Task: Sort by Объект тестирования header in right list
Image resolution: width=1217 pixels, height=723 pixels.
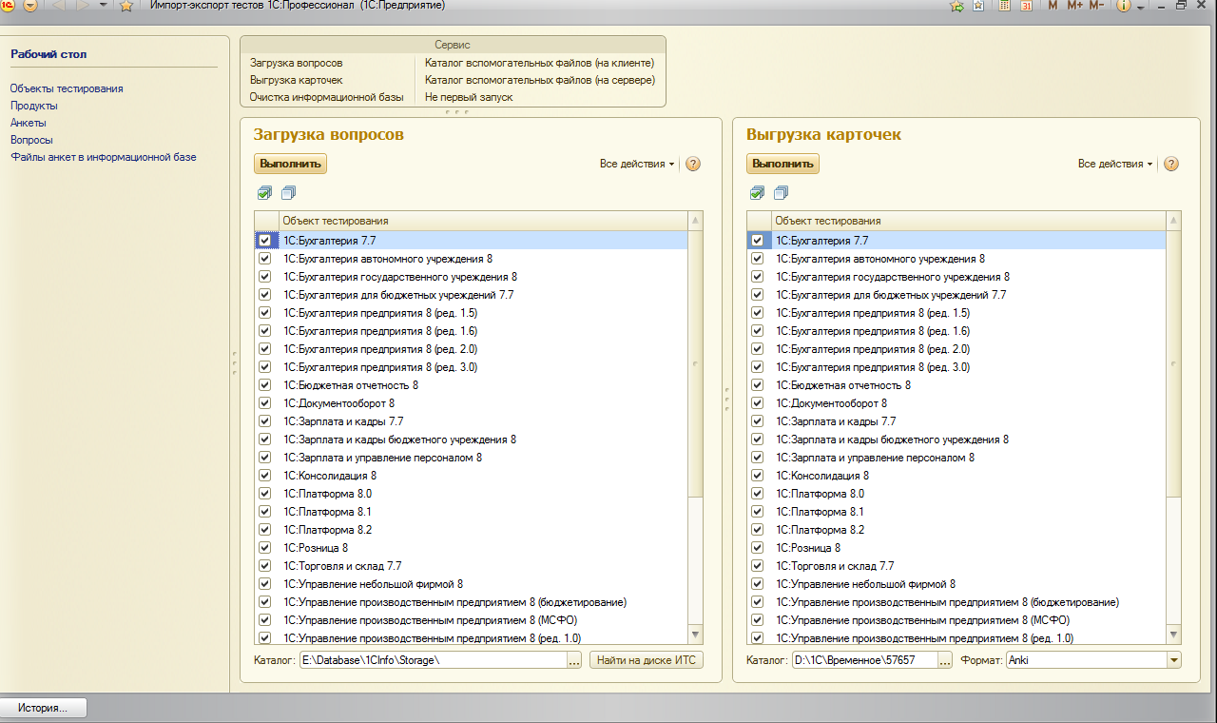Action: point(968,221)
